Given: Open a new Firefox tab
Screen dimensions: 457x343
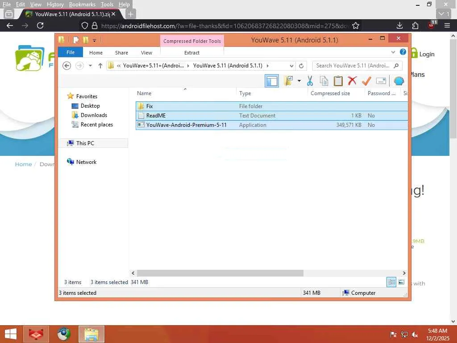Looking at the screenshot, I should (x=131, y=14).
